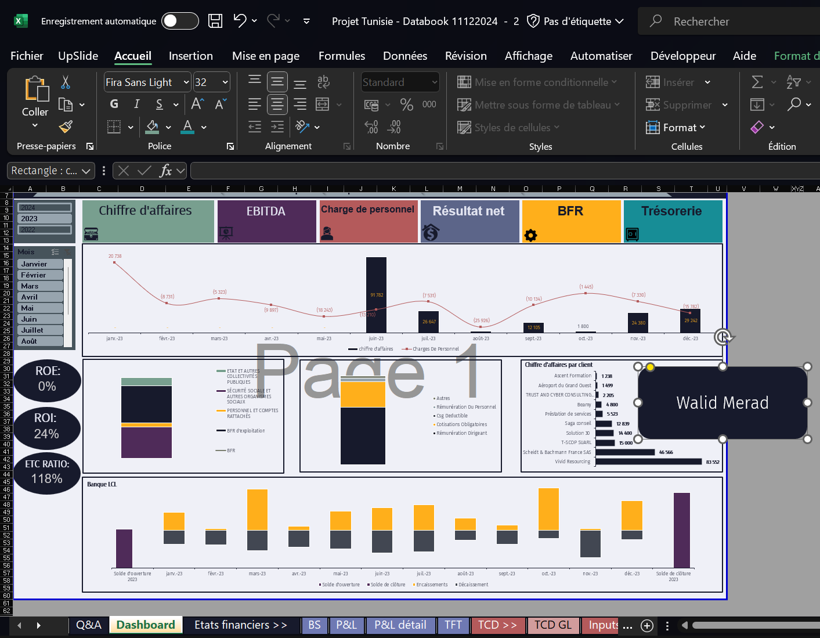Expand the Standard number format dropdown
The image size is (820, 638).
click(x=434, y=82)
